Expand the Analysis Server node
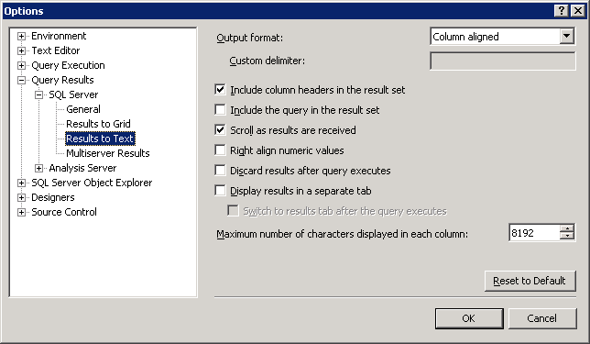 tap(38, 168)
